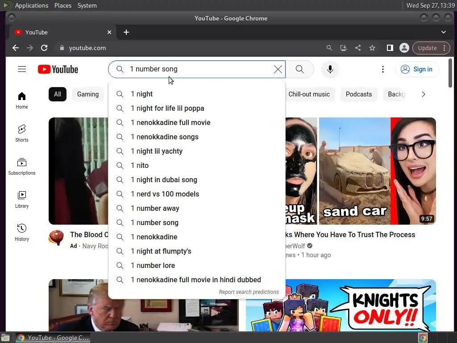Viewport: 457px width, 343px height.
Task: Open the Places menu
Action: (62, 5)
